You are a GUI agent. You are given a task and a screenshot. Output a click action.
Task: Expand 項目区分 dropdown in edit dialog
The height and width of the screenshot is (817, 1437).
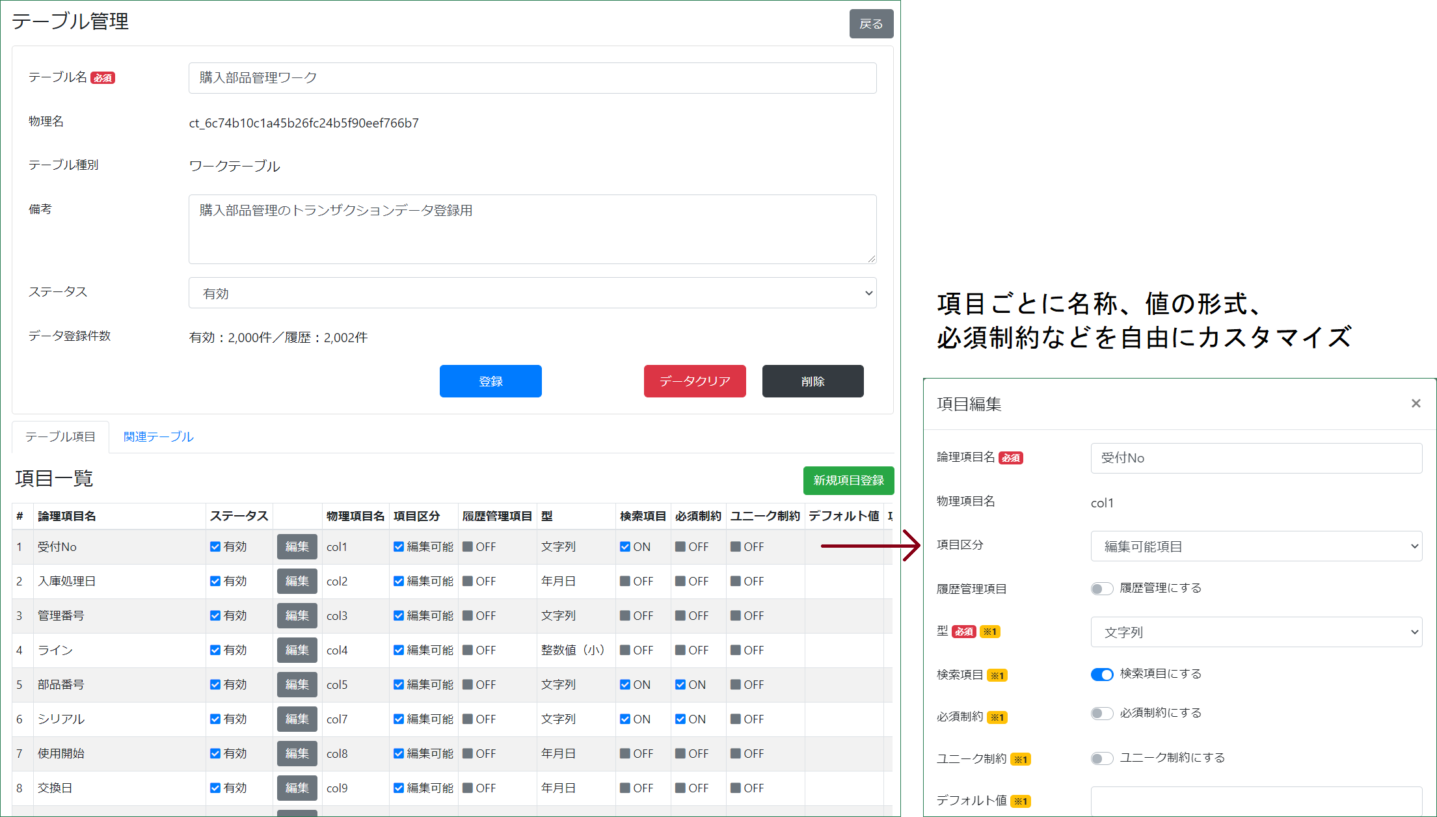1256,546
